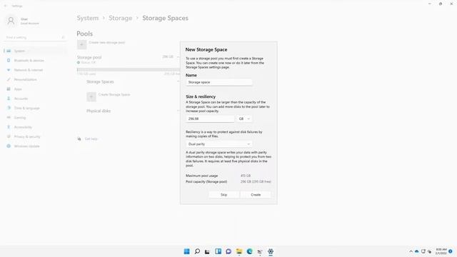Screen dimensions: 457x257
Task: Click the taskbar clock and date
Action: click(441, 251)
